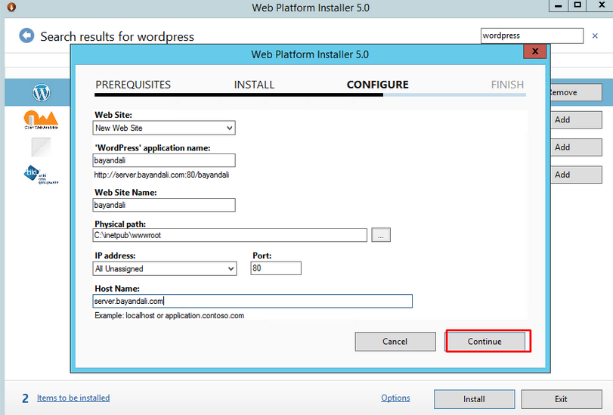The image size is (613, 415).
Task: Click the wordpress search box
Action: (531, 36)
